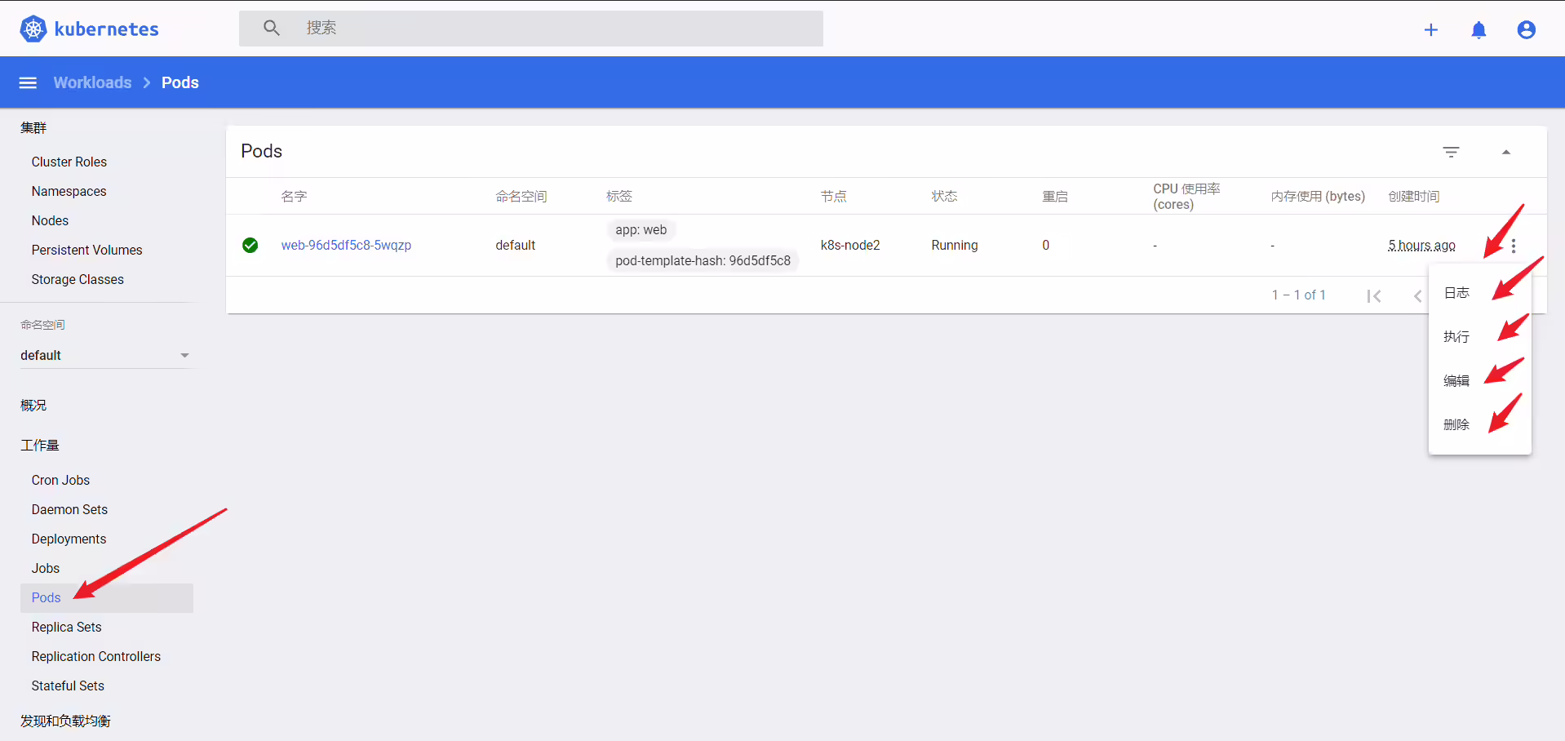
Task: Open pod web-96d5df5c8-5wqzp link
Action: [x=346, y=245]
